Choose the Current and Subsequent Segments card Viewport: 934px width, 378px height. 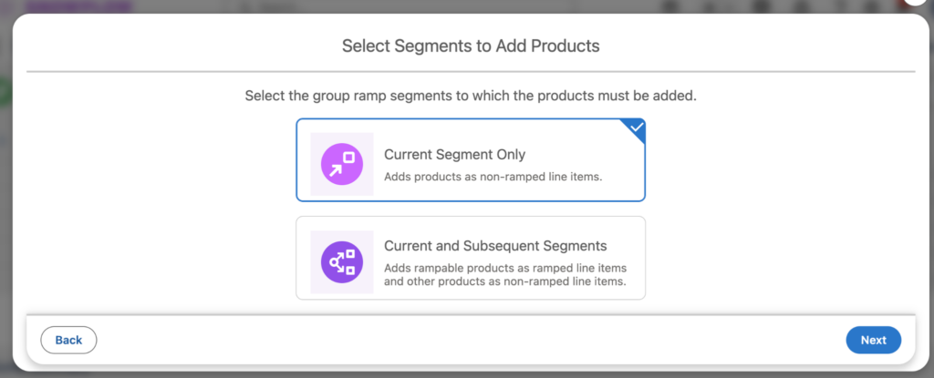click(x=471, y=258)
